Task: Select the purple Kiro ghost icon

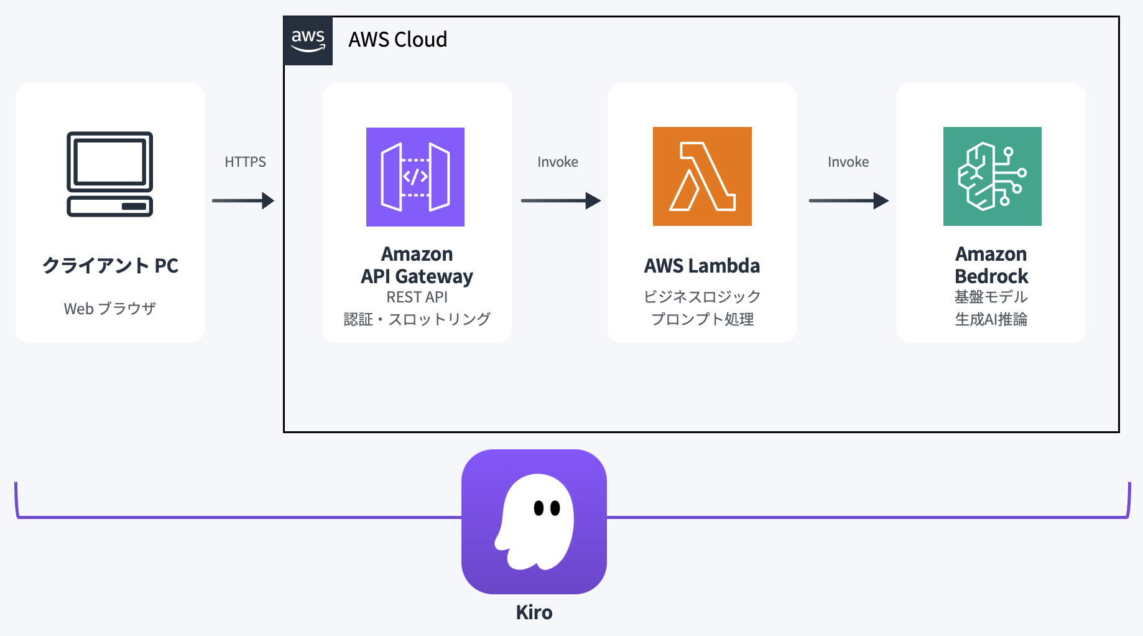Action: click(534, 521)
